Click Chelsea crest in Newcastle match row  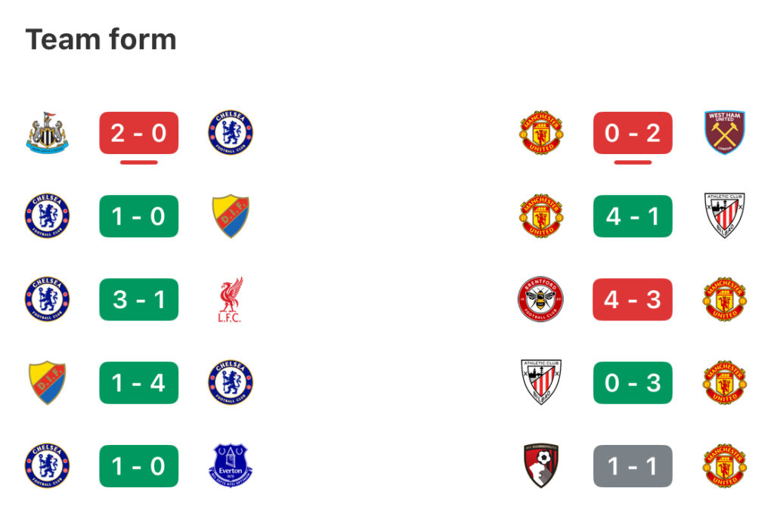tap(231, 132)
